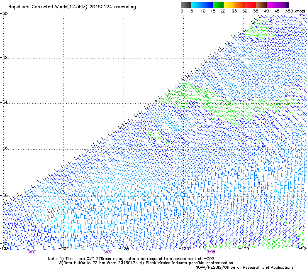
Task: Click the 'NOAA/NESDIS/Office of Research and Applications' credit
Action: click(x=244, y=268)
